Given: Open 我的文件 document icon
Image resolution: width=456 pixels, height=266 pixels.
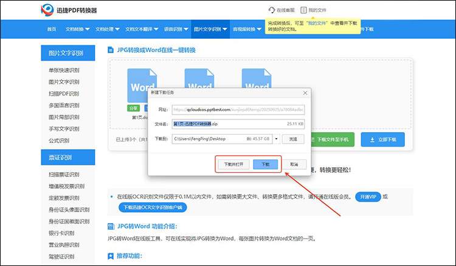Looking at the screenshot, I should 303,10.
